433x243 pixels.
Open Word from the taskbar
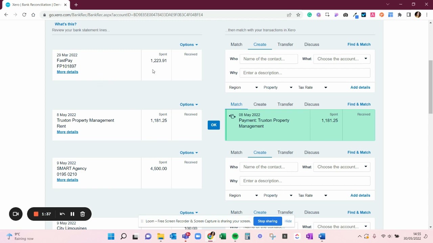322,236
